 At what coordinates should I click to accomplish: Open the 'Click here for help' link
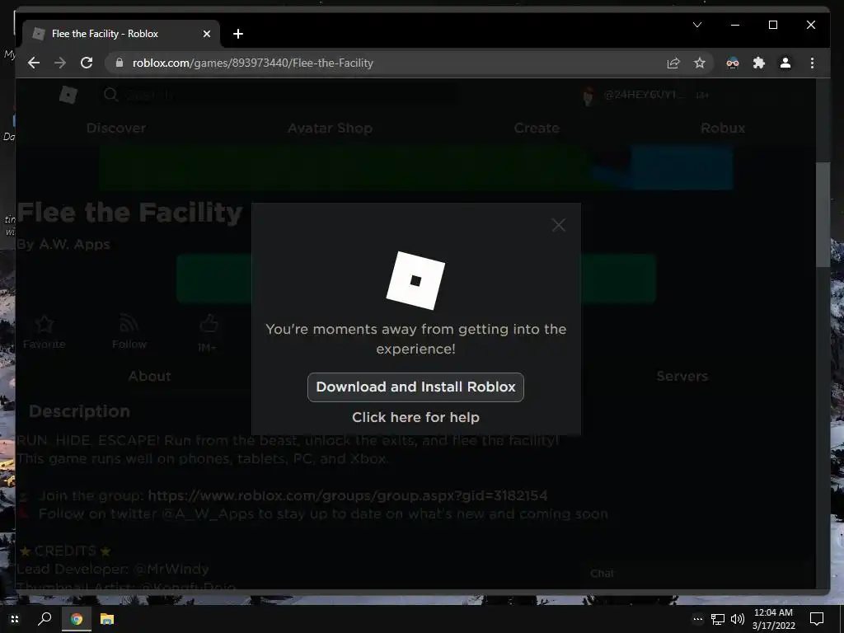(415, 417)
